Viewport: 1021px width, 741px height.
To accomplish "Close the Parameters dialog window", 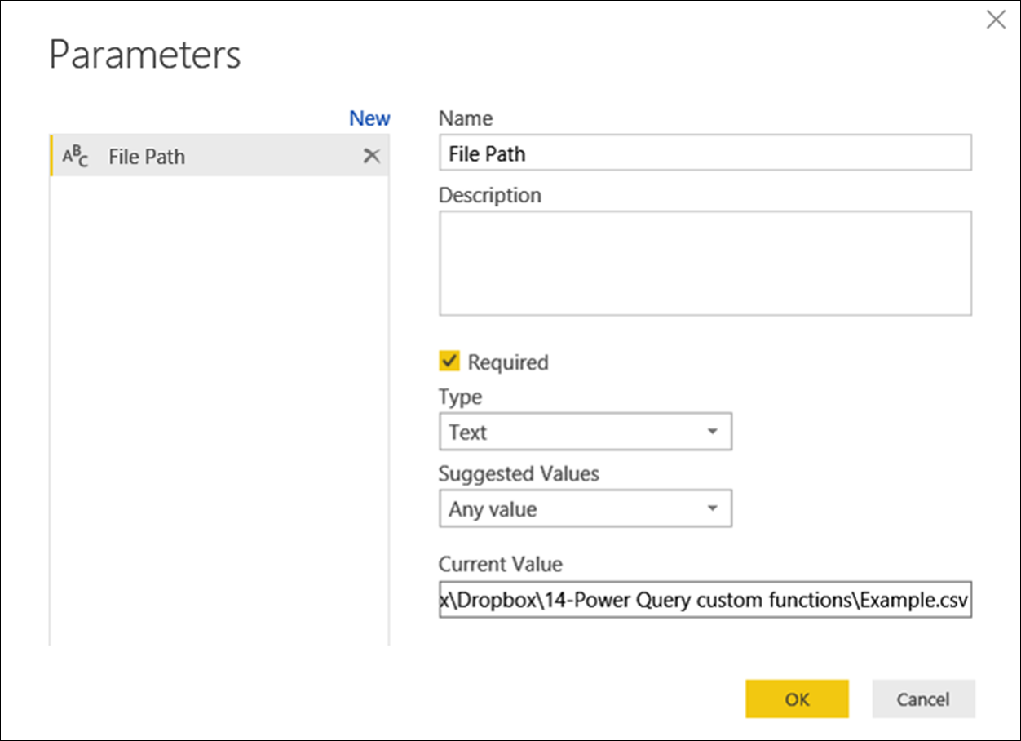I will pyautogui.click(x=996, y=20).
